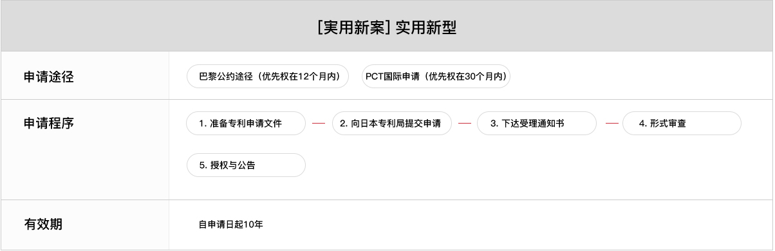Click the PCT abbreviation in the second route pill
775x251 pixels.
[375, 77]
